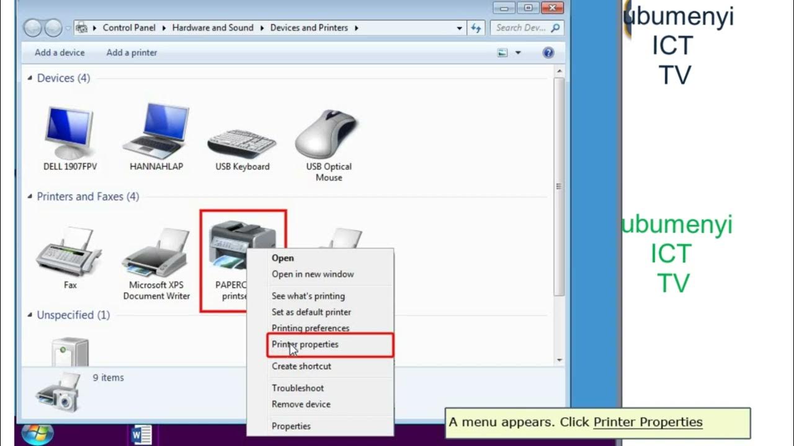This screenshot has width=794, height=446.
Task: Open the Windows Start button
Action: tap(37, 433)
